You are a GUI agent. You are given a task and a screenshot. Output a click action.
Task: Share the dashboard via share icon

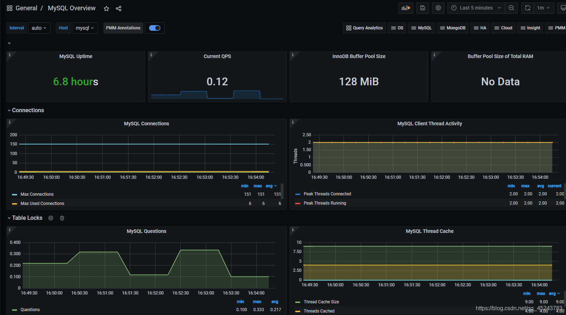pyautogui.click(x=119, y=8)
